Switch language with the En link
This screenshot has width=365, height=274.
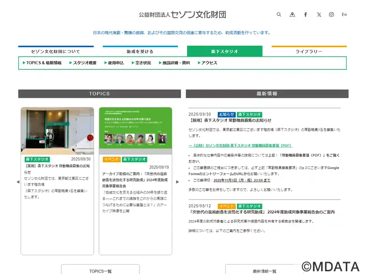[344, 15]
